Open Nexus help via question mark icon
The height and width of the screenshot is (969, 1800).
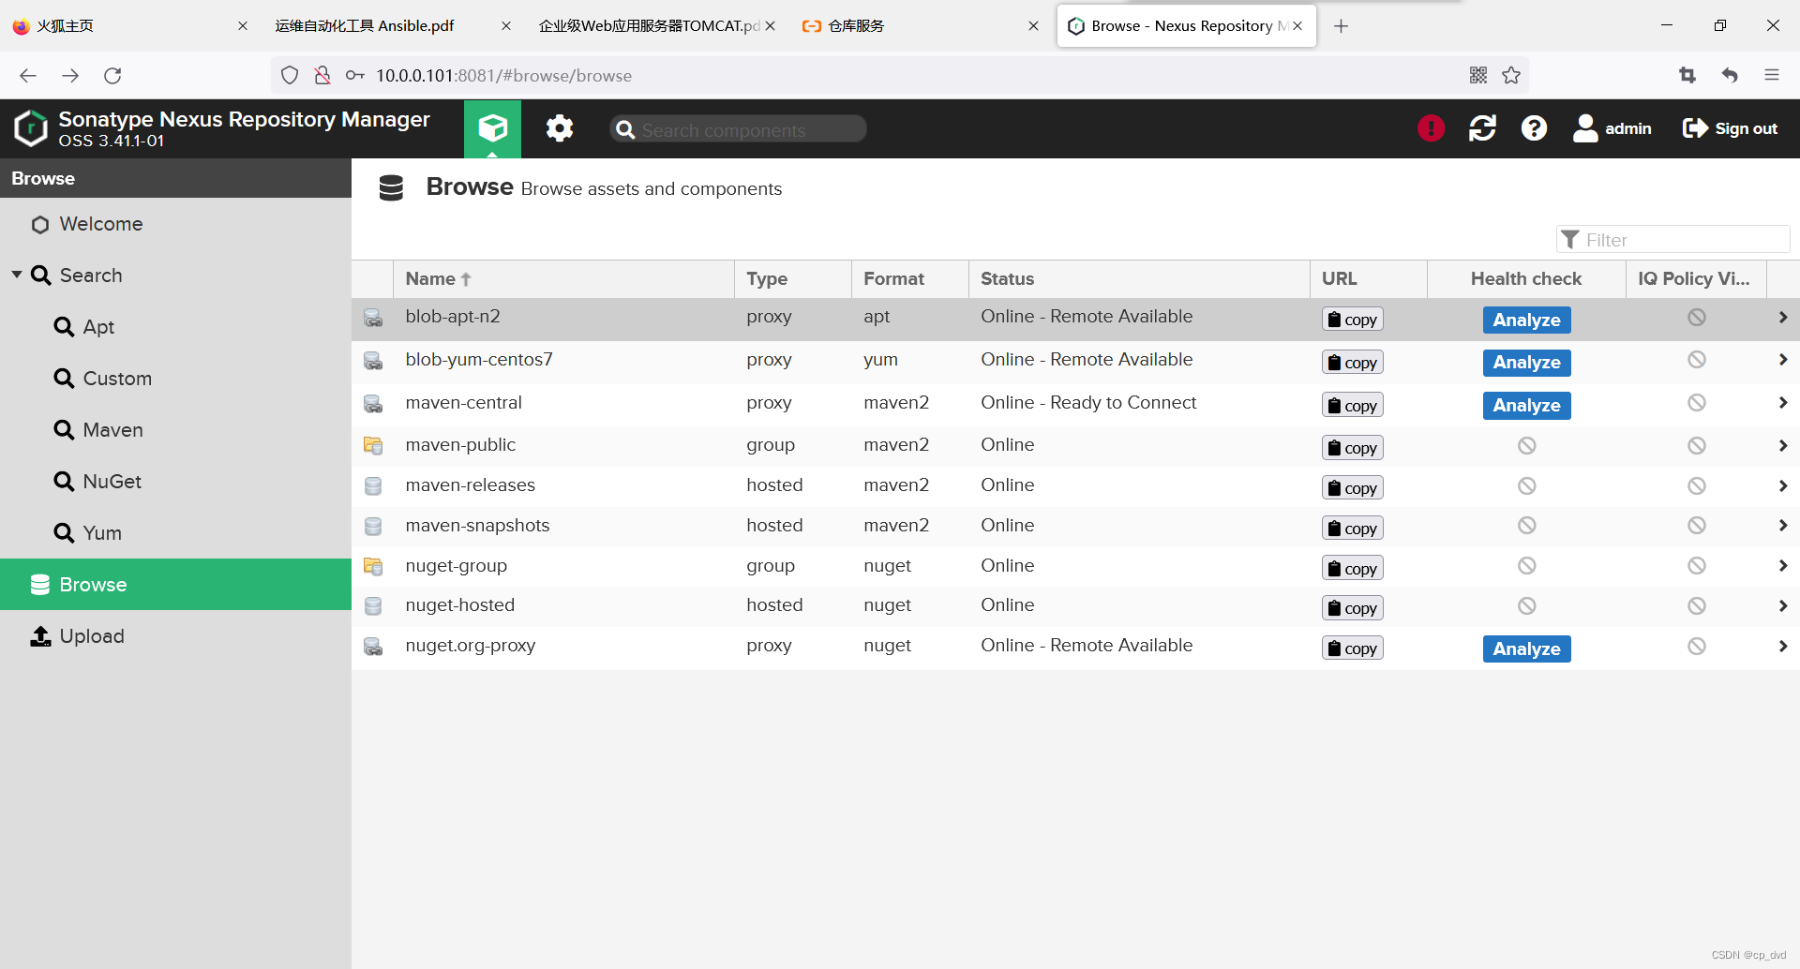pos(1533,128)
